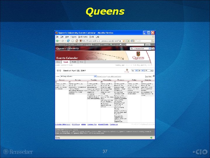Reload the page using Firefox's Reload icon
This screenshot has height=158, width=210.
click(68, 41)
